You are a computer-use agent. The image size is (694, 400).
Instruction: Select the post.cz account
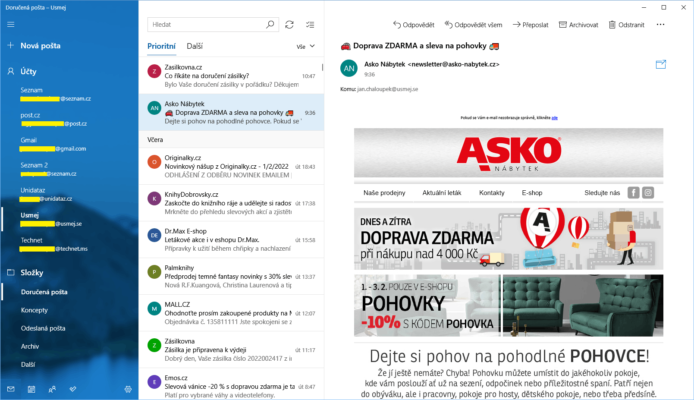click(x=69, y=119)
